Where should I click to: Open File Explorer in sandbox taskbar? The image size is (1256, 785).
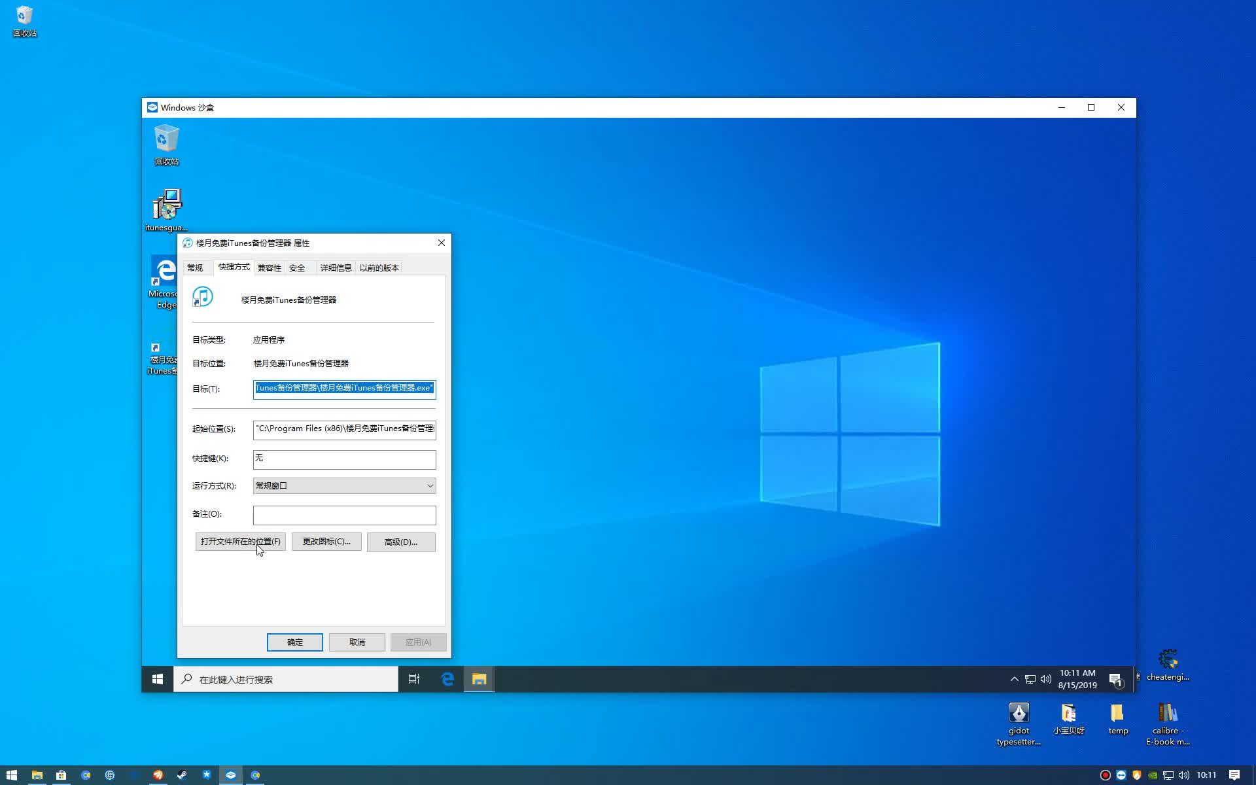[479, 679]
